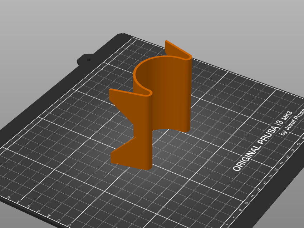Click the 'by Josef Prusa' bed text
This screenshot has height=228, width=304.
pyautogui.click(x=291, y=122)
